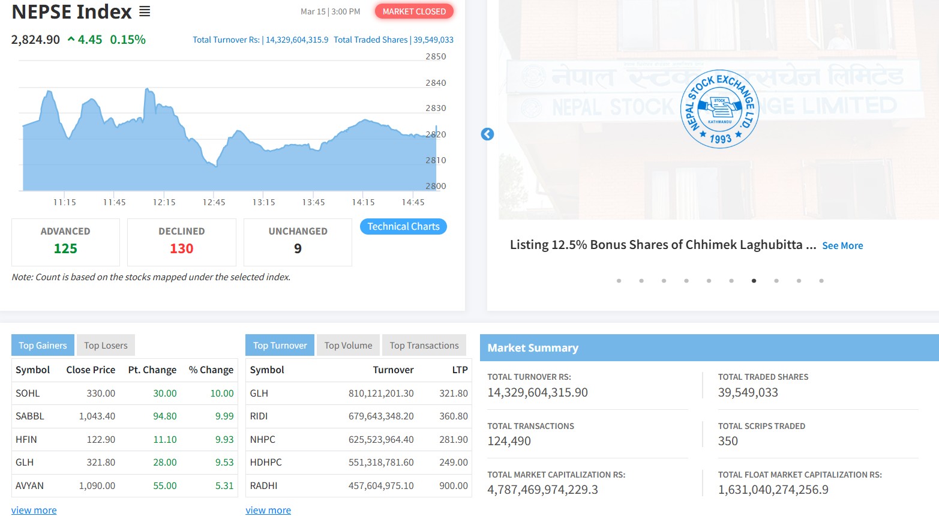Open Technical Charts
Viewport: 939px width, 516px height.
403,227
